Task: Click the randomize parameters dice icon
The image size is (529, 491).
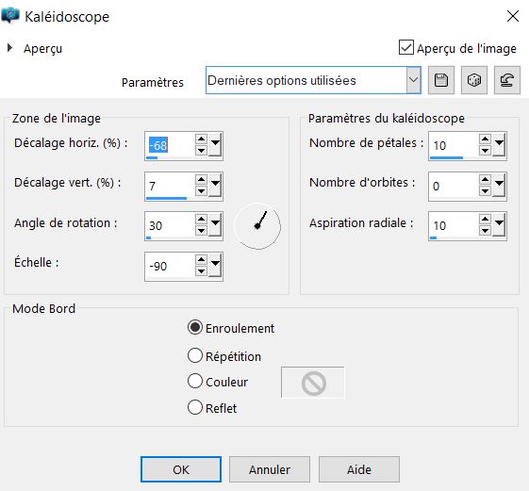Action: [474, 80]
